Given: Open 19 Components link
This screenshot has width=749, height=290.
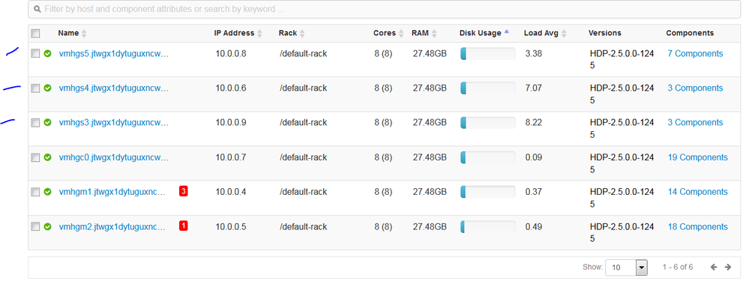Looking at the screenshot, I should 697,157.
